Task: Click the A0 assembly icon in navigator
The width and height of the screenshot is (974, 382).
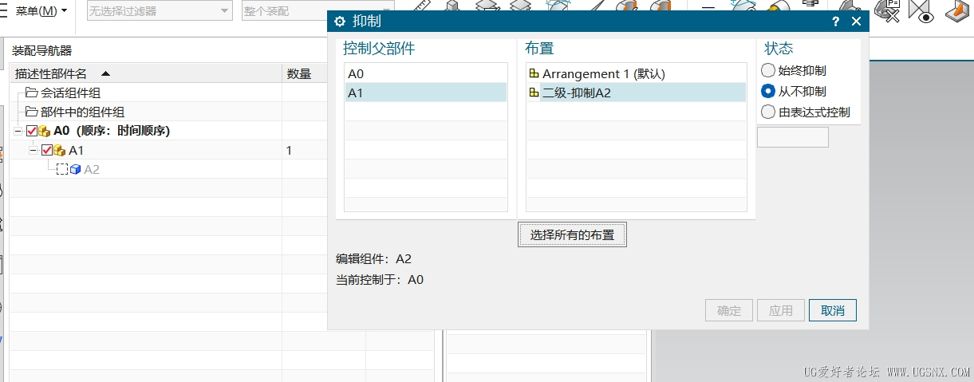Action: coord(45,132)
